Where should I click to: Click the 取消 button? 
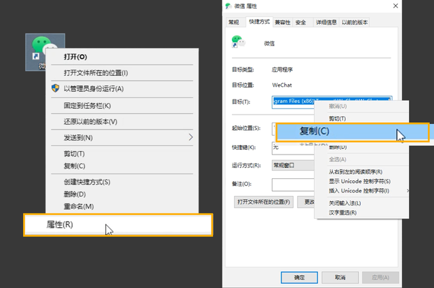tap(340, 277)
